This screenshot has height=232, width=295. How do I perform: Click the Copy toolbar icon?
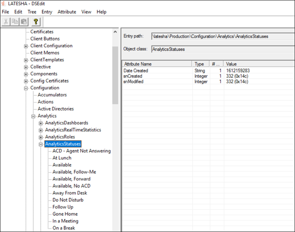[15, 22]
